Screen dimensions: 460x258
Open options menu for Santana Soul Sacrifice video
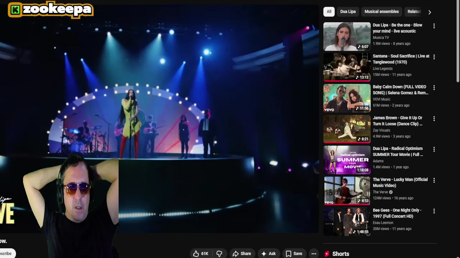[x=434, y=57]
